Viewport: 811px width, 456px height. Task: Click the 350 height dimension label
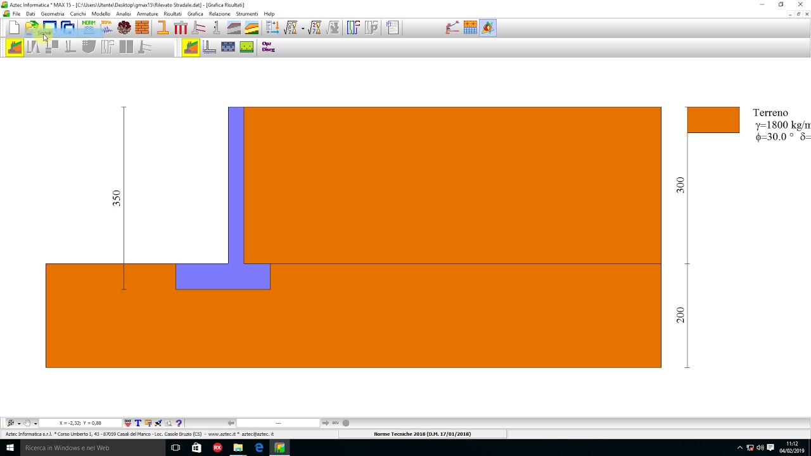[116, 198]
